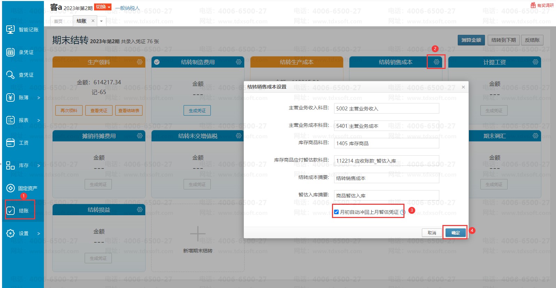Click the gear icon on 结转损益 card

tap(140, 210)
